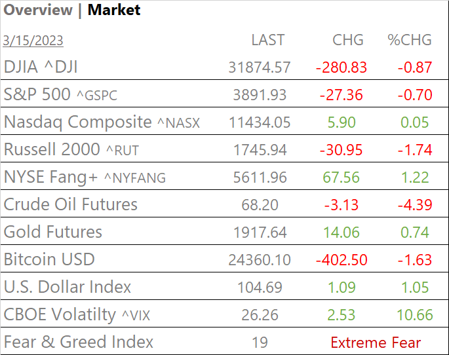Click the Extreme Fear status text
449x355 pixels.
(x=376, y=343)
